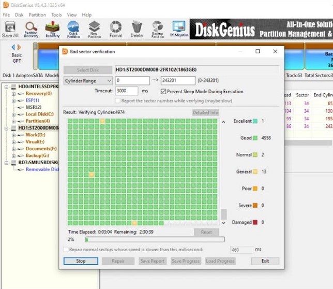Click the Detailed Info button

click(x=205, y=112)
